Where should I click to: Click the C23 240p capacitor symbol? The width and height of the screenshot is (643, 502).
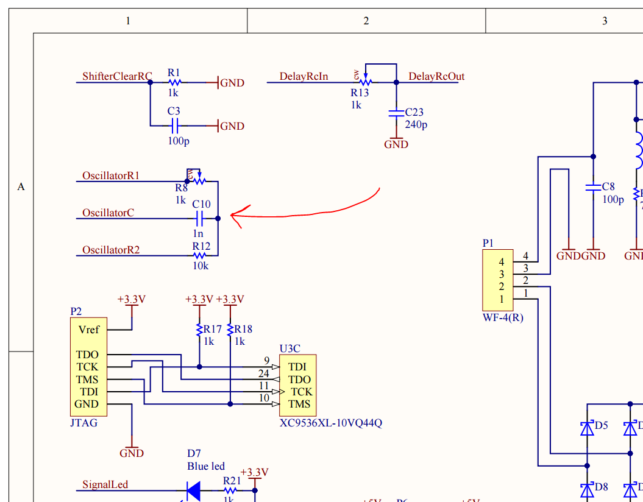tap(396, 113)
